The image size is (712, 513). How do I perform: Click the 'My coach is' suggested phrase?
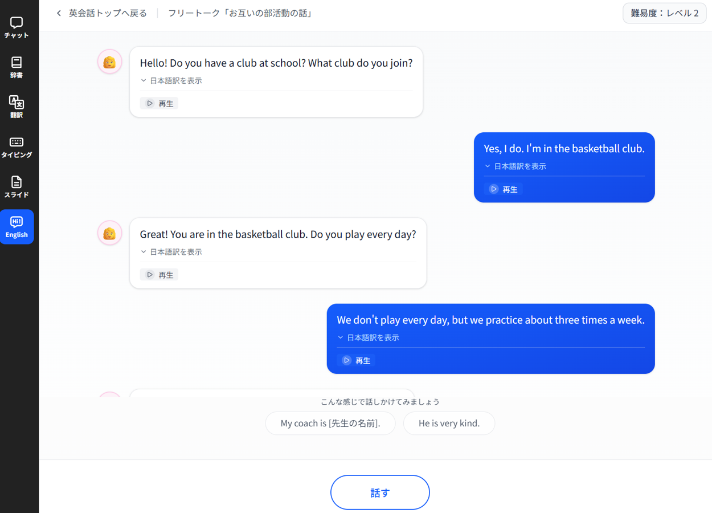330,424
